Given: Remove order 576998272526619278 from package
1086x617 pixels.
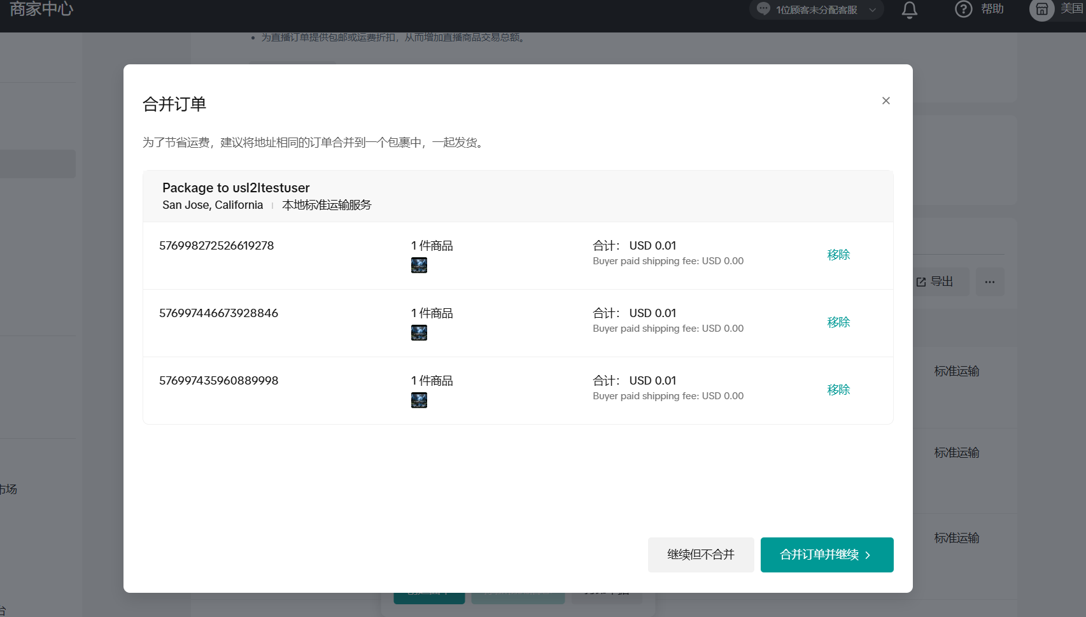Looking at the screenshot, I should pos(838,255).
